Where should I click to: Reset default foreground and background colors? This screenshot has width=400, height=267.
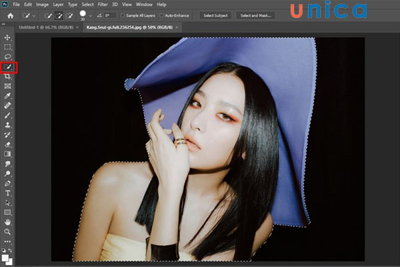[3, 250]
